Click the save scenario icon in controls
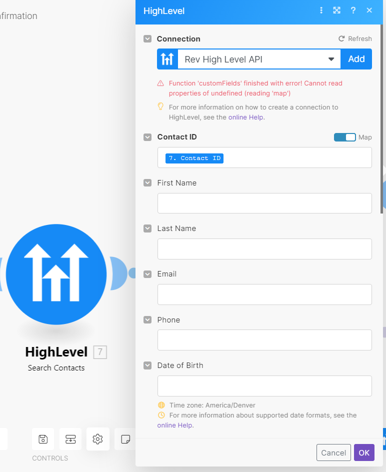The width and height of the screenshot is (386, 472). [43, 439]
